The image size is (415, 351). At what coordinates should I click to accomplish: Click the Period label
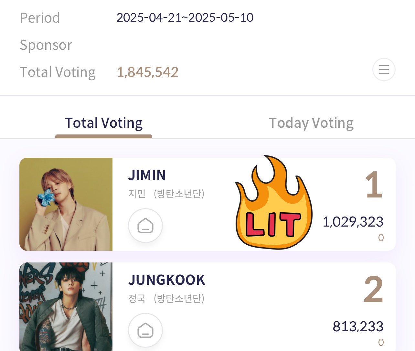[40, 17]
